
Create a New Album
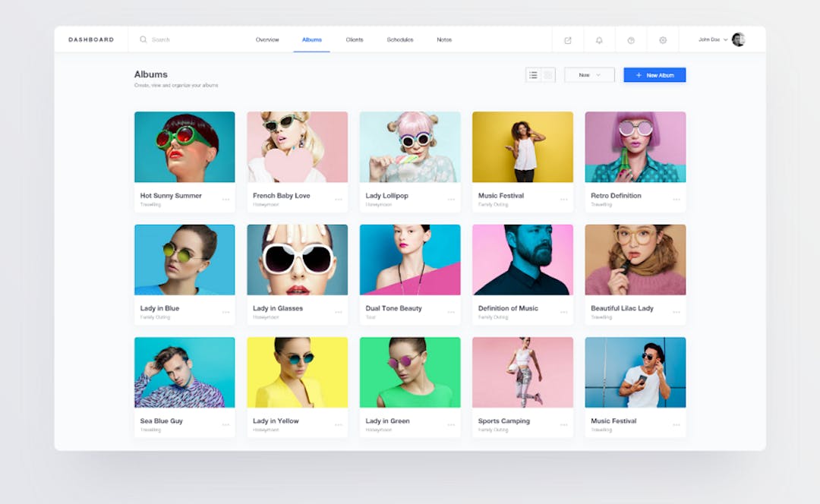point(654,74)
